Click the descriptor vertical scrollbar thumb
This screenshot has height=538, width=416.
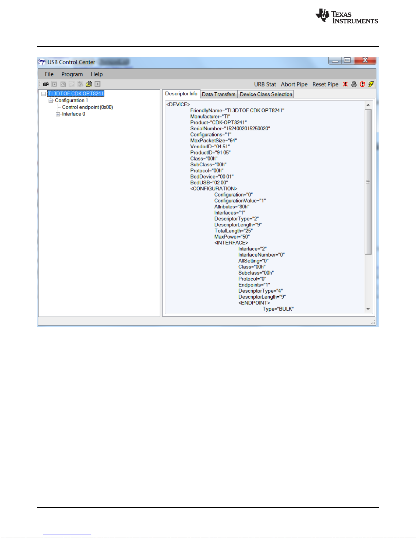(368, 182)
